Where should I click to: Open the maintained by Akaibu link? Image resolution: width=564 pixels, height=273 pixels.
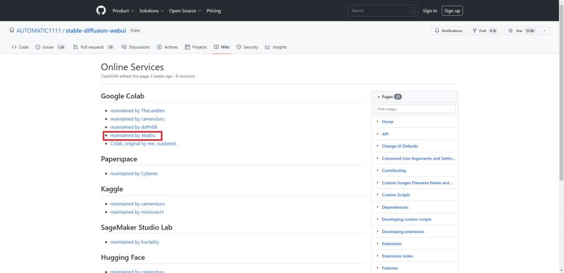[133, 135]
